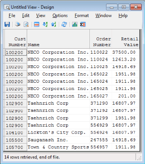Screen dimensions: 145x164
Task: Click the table columns design icon
Action: point(37,24)
